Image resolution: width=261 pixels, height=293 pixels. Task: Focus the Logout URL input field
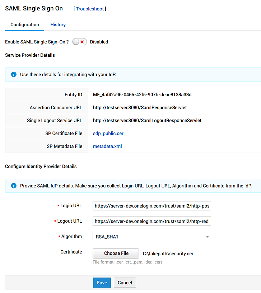(152, 222)
